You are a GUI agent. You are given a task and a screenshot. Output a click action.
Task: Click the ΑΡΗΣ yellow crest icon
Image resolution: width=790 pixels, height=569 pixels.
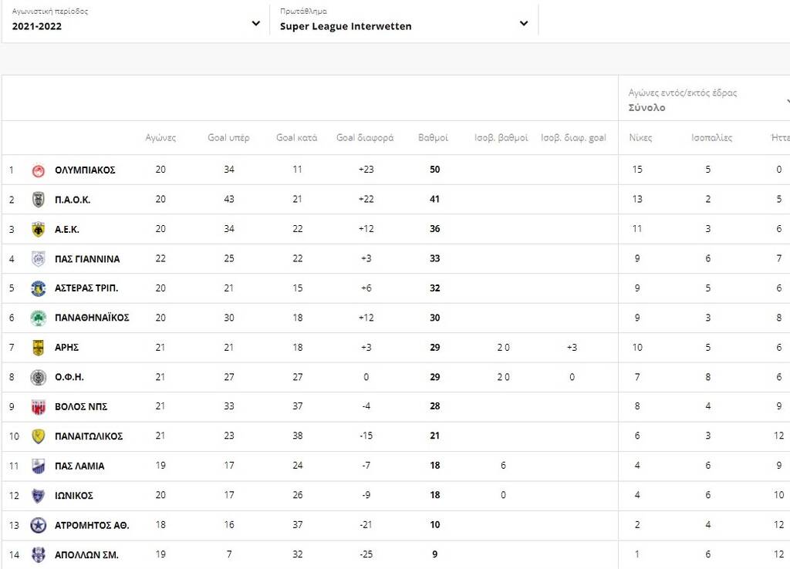[39, 348]
